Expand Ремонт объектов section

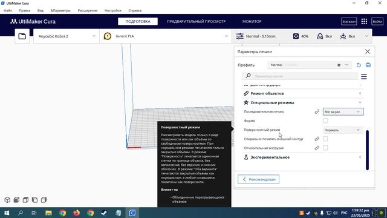[x=302, y=93]
